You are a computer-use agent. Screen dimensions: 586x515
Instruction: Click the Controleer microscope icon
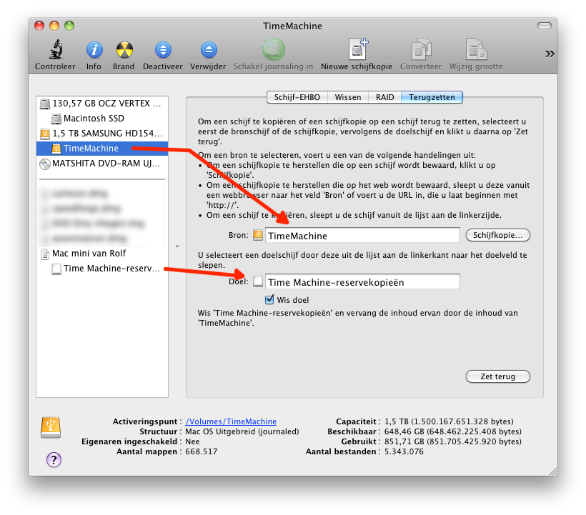55,50
